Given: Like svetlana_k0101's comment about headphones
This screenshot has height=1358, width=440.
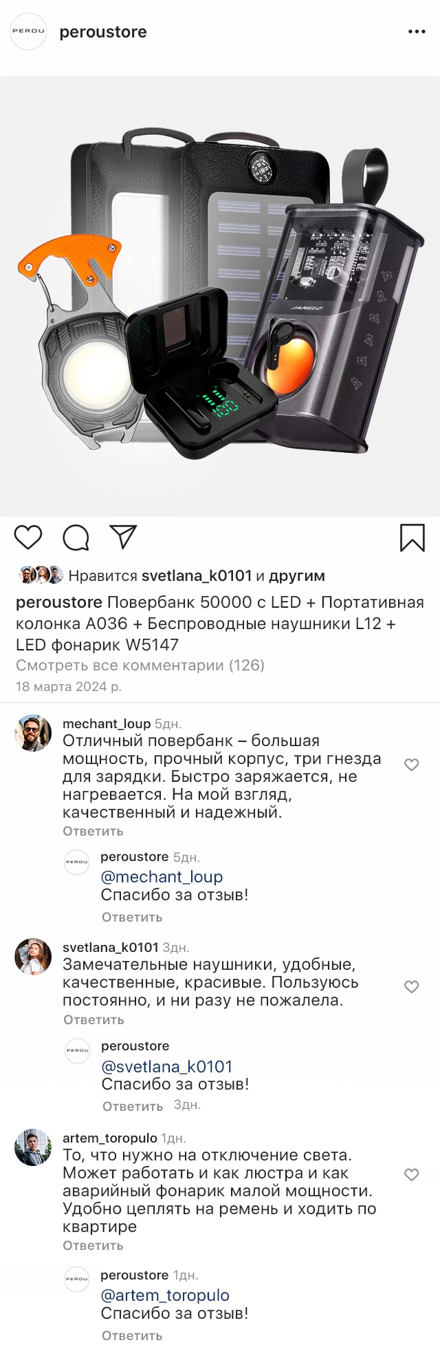Looking at the screenshot, I should click(x=411, y=986).
